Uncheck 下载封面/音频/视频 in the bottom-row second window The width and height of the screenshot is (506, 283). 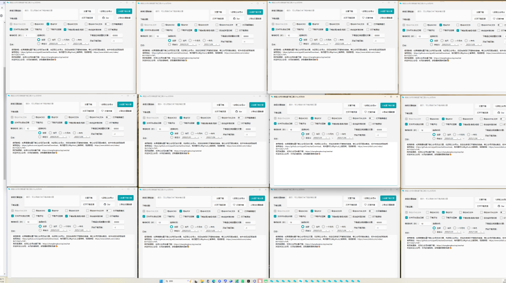click(x=198, y=217)
